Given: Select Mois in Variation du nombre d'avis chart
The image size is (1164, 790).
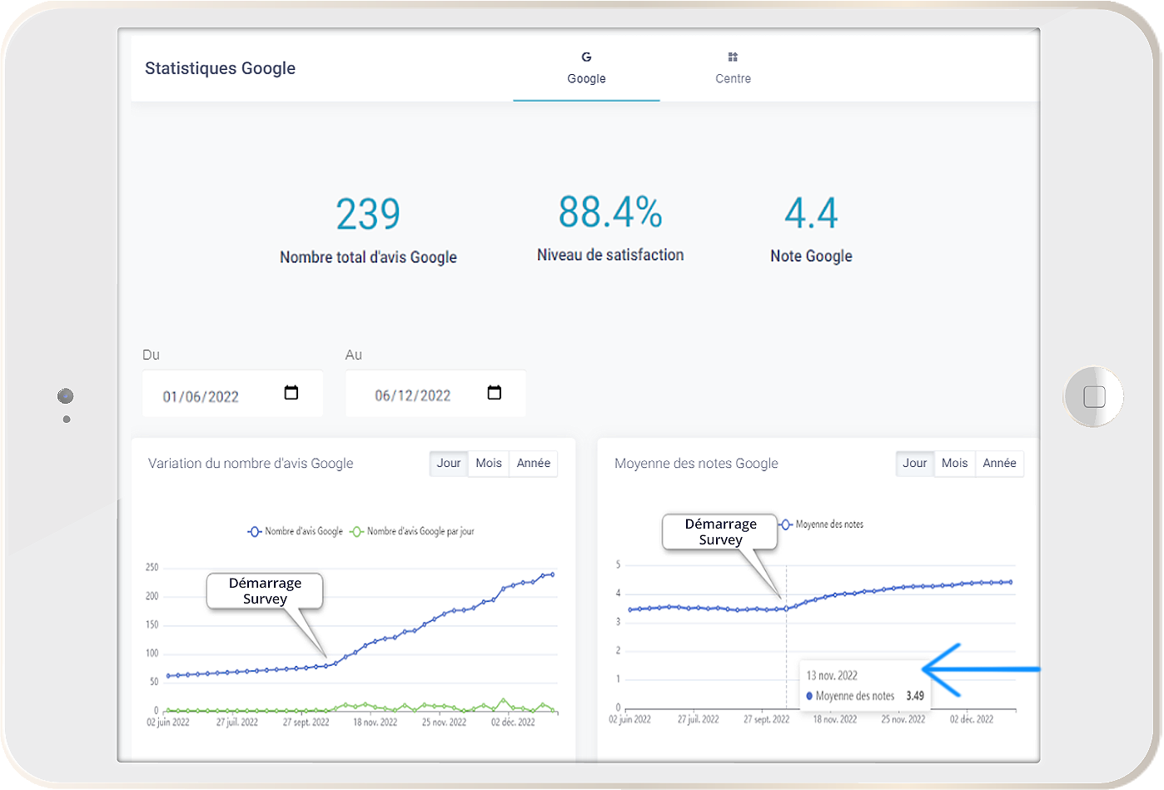Looking at the screenshot, I should tap(489, 464).
